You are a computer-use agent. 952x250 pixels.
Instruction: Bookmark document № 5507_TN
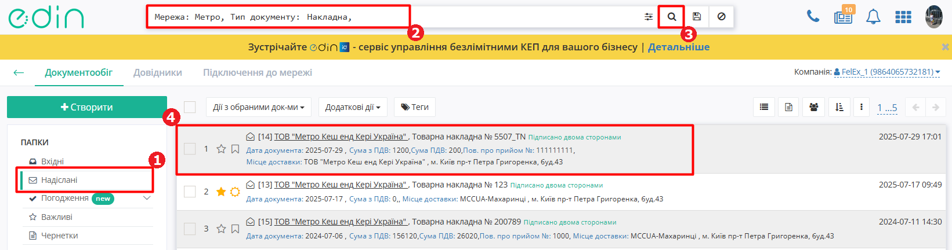click(x=235, y=149)
